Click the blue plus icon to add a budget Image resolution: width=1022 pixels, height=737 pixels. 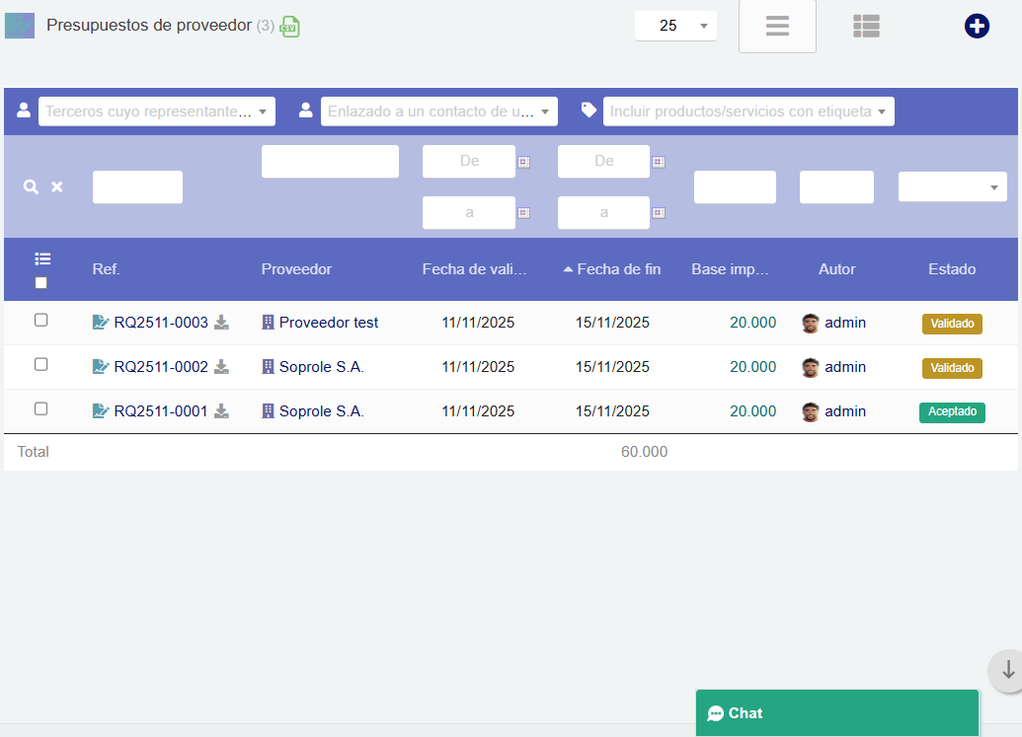coord(976,27)
